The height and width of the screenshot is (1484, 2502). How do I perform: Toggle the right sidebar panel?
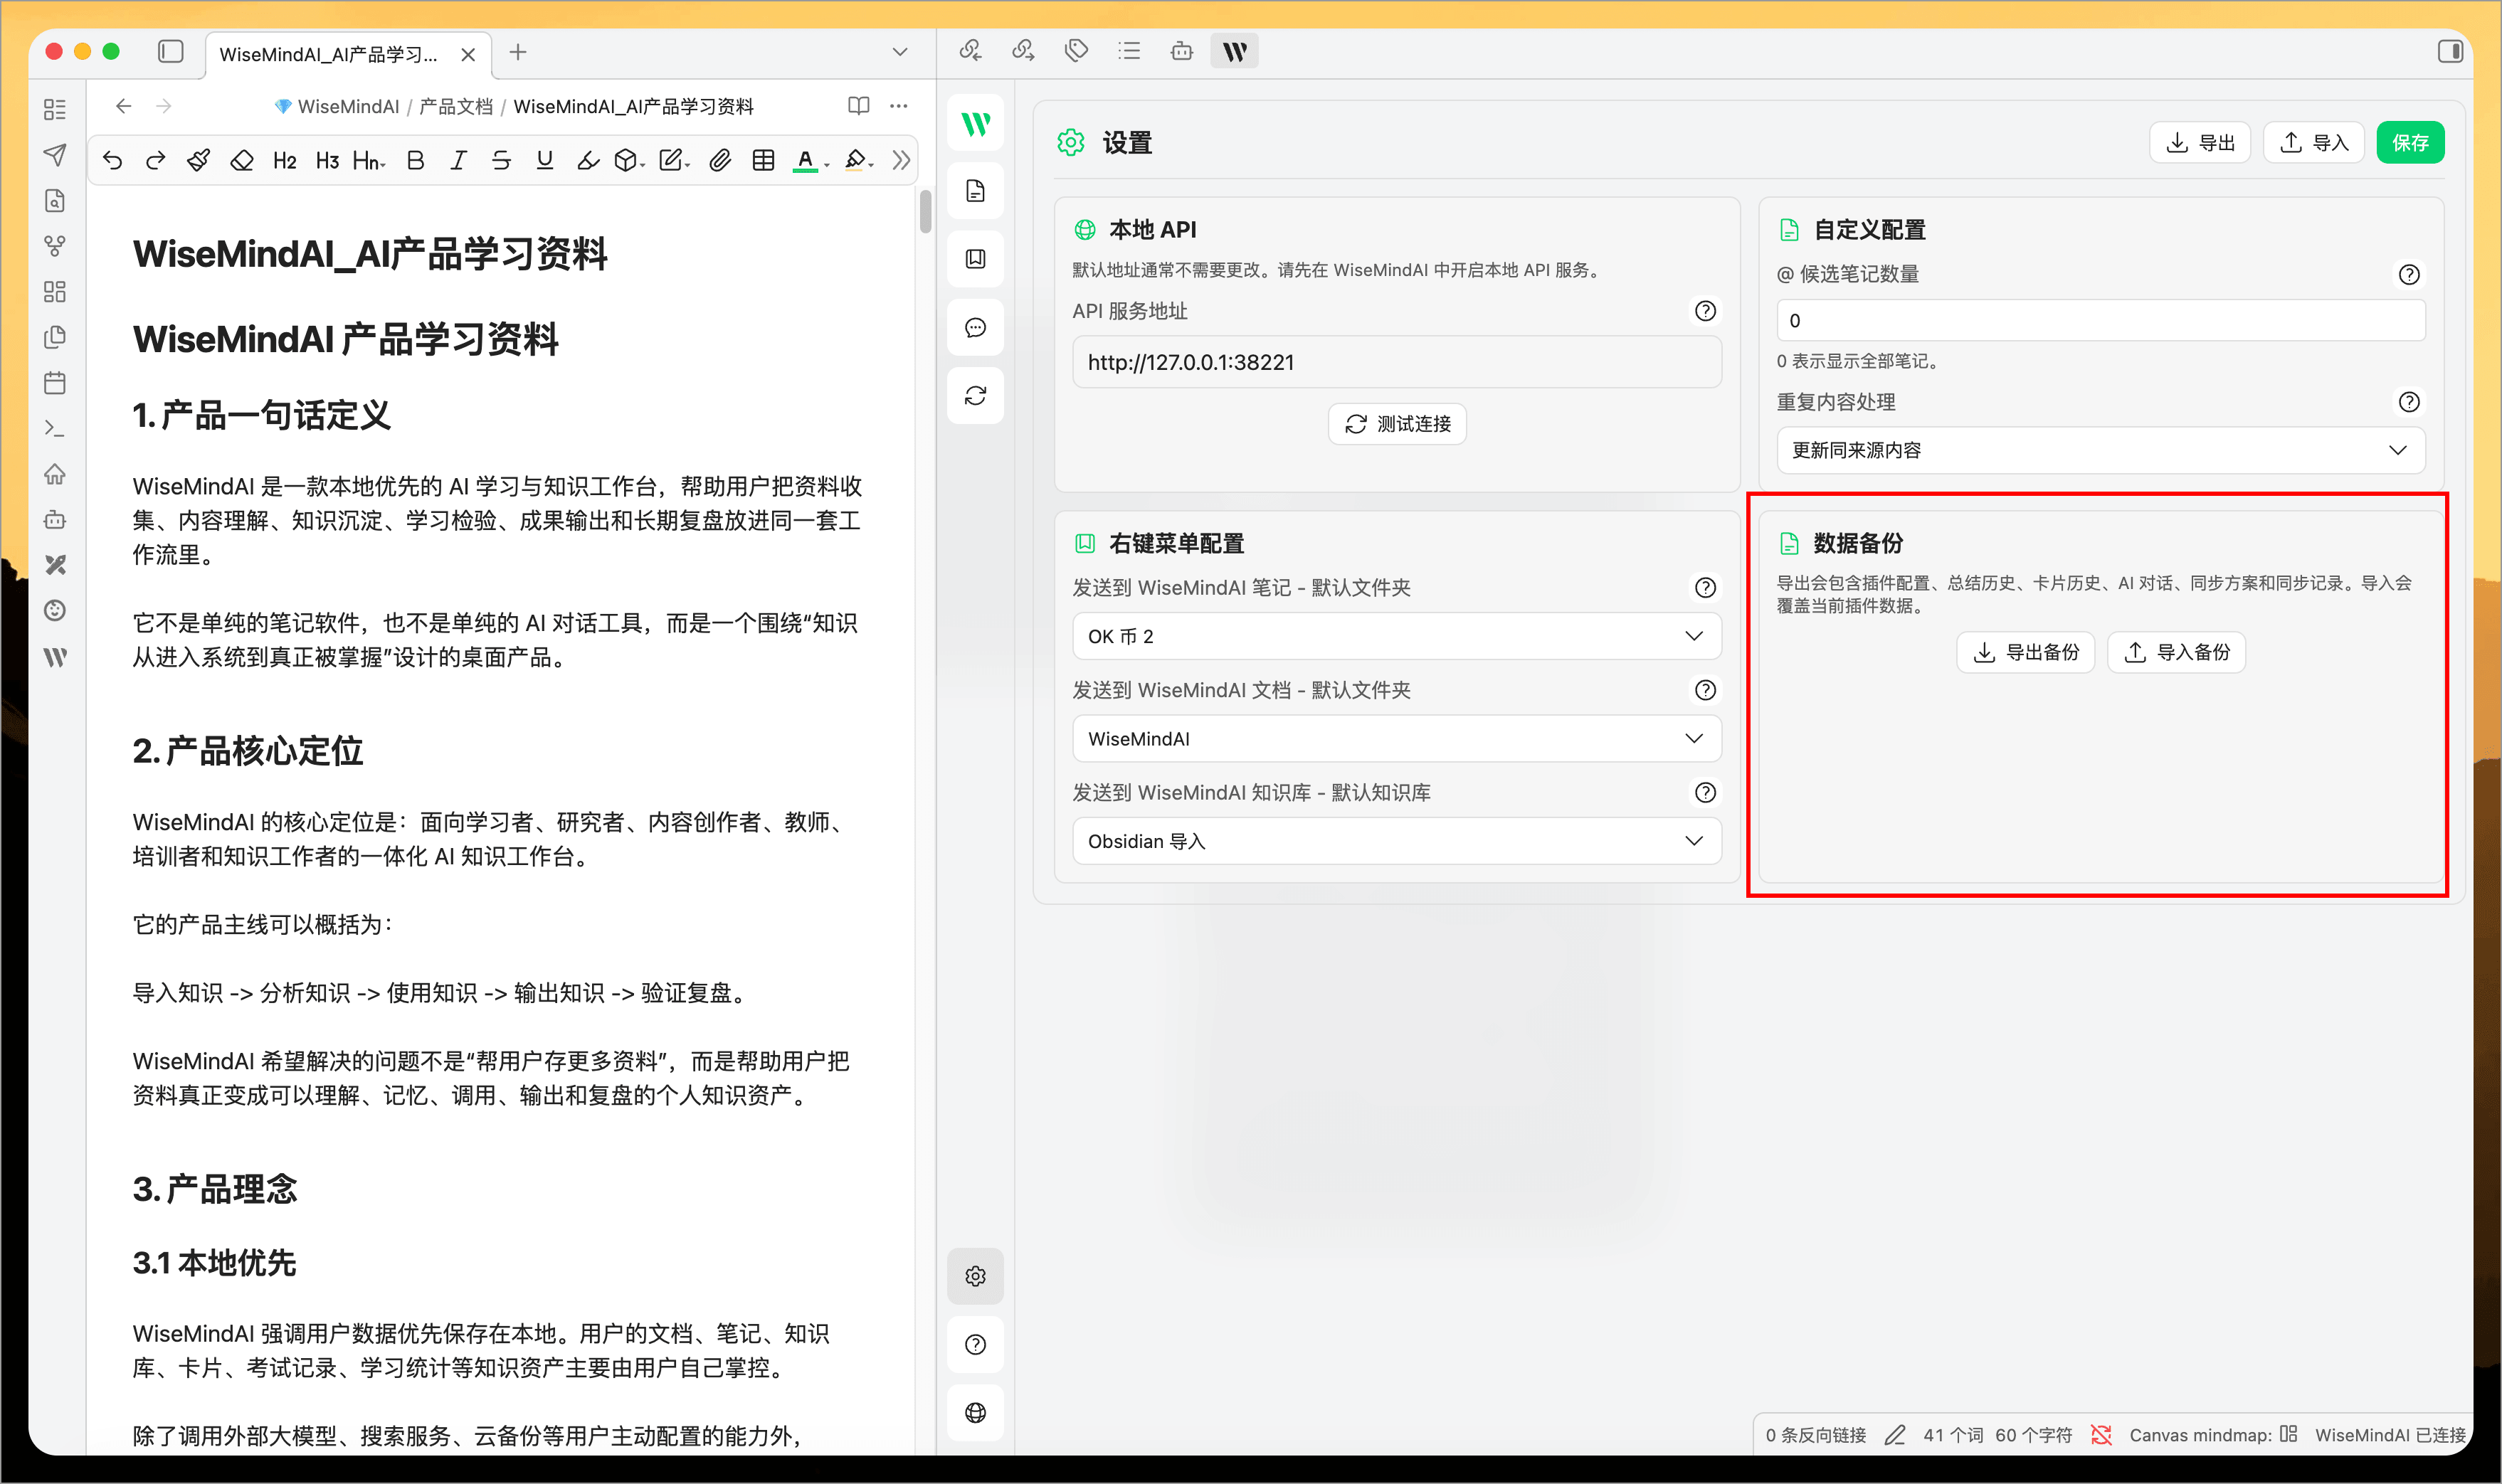2450,51
